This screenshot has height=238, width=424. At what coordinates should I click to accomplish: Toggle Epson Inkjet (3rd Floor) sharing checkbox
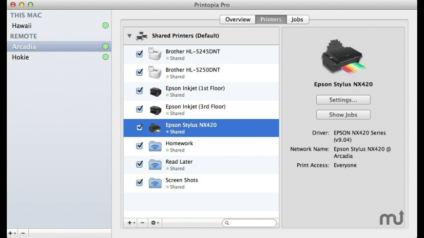pos(139,109)
